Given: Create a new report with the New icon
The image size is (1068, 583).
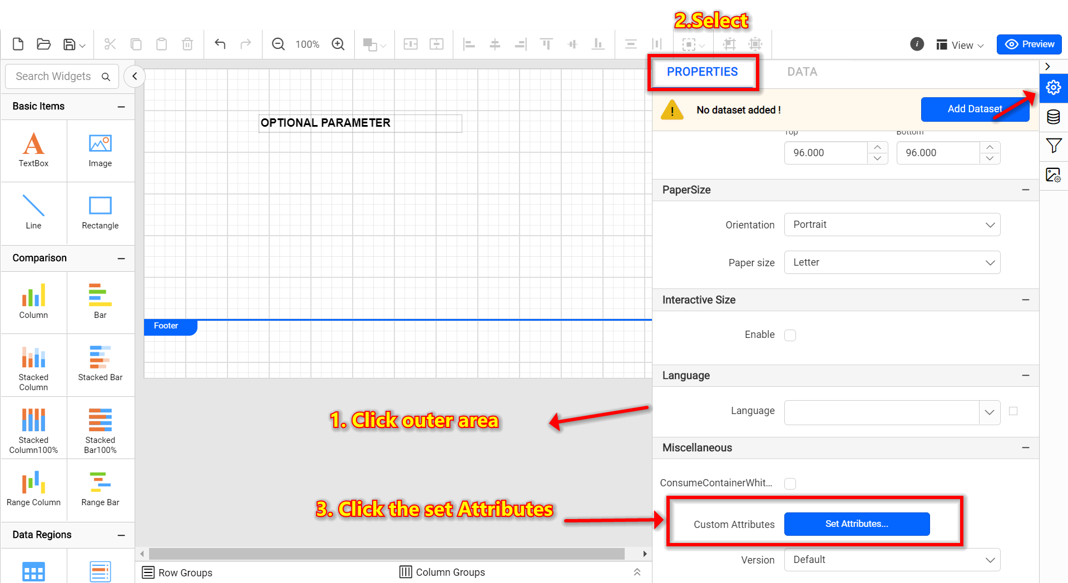Looking at the screenshot, I should click(18, 44).
